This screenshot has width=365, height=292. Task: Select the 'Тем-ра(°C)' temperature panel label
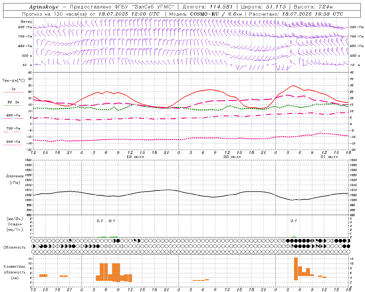tap(13, 81)
